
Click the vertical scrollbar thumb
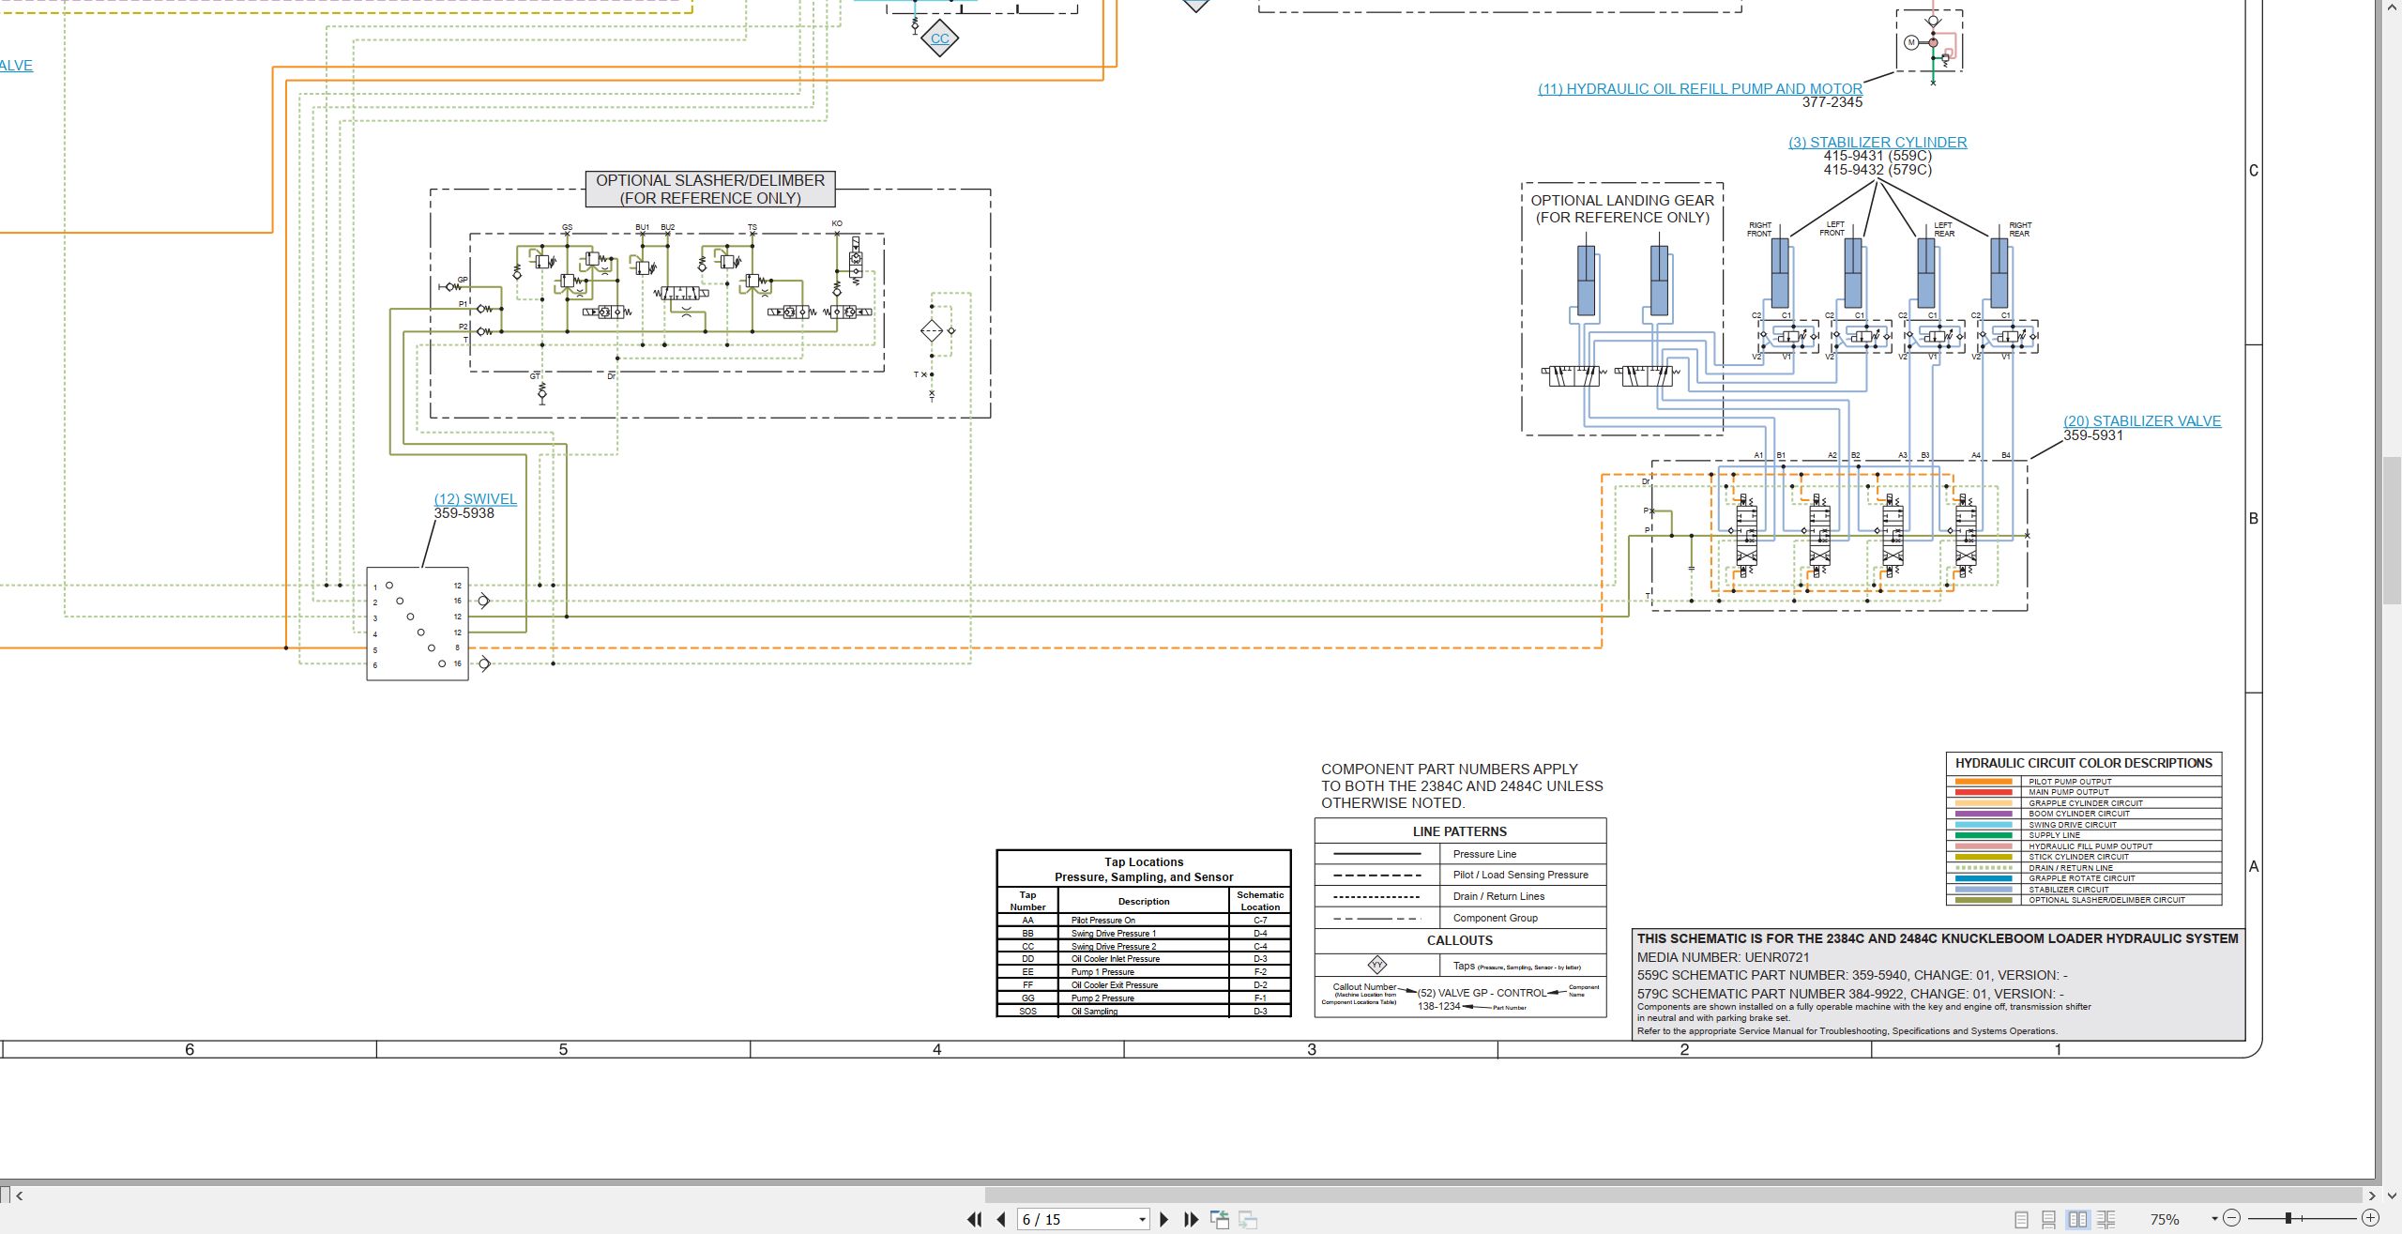tap(2392, 530)
